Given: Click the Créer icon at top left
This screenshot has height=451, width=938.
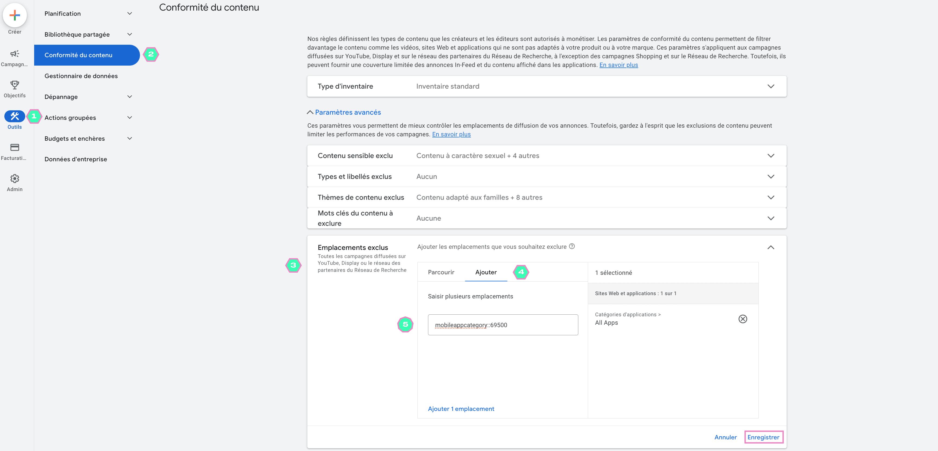Looking at the screenshot, I should pyautogui.click(x=15, y=15).
